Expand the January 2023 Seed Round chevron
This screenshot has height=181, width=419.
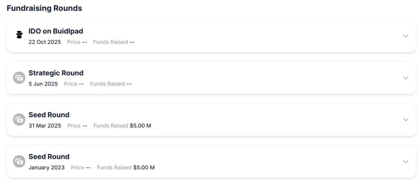click(x=405, y=161)
